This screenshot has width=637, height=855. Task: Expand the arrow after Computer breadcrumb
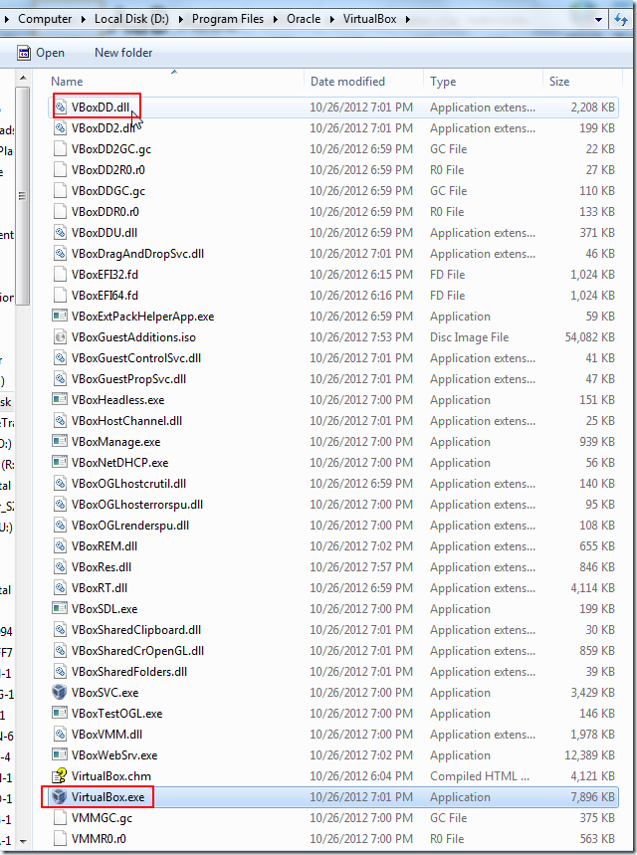click(83, 20)
